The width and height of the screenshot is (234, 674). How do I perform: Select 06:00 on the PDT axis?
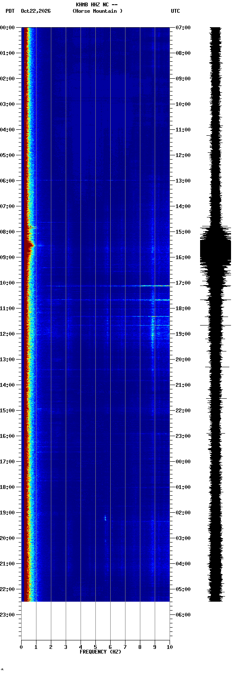tap(7, 181)
